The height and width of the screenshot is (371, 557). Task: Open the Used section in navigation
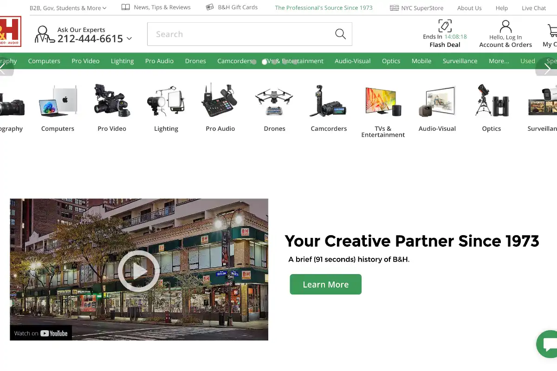click(x=527, y=61)
